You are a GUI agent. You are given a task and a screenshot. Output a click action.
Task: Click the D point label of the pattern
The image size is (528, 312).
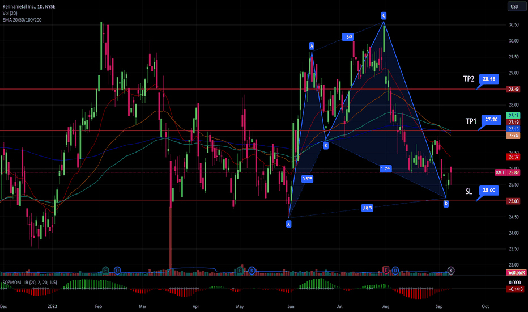point(446,204)
